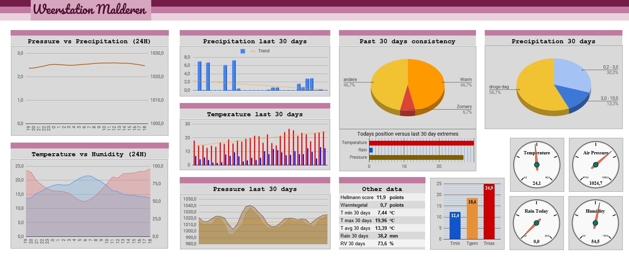Click the red Temperature position bar
The height and width of the screenshot is (257, 629).
421,143
